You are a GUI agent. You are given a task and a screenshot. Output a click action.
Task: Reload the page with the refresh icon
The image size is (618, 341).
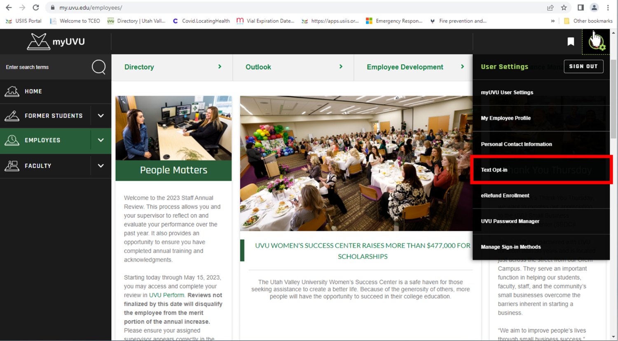coord(36,7)
